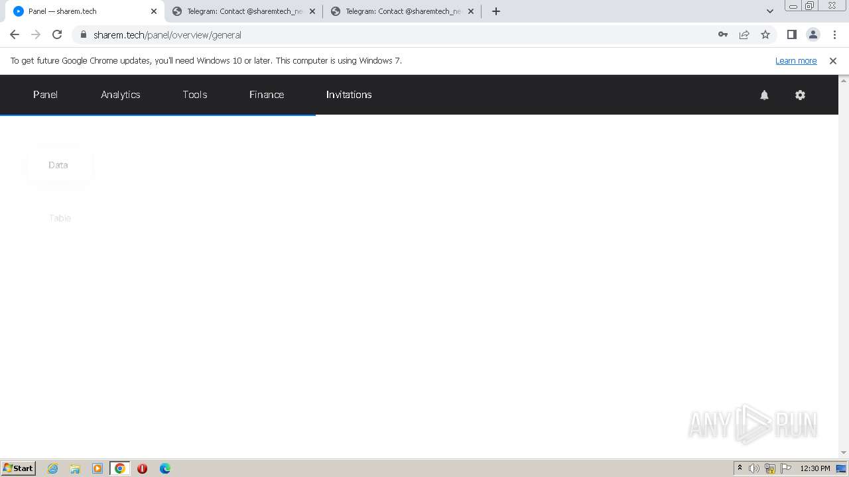The image size is (849, 477).
Task: Launch Microsoft Edge from the taskbar
Action: pyautogui.click(x=165, y=468)
